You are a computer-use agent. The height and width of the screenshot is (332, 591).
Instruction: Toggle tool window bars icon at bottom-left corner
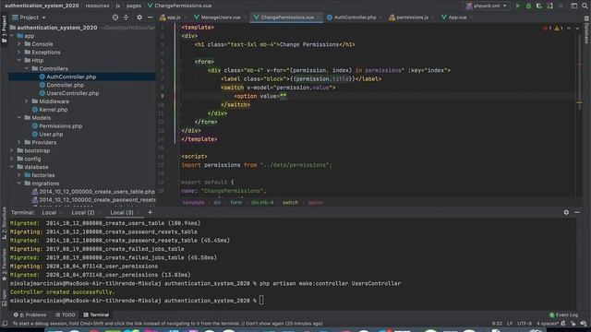tap(5, 324)
